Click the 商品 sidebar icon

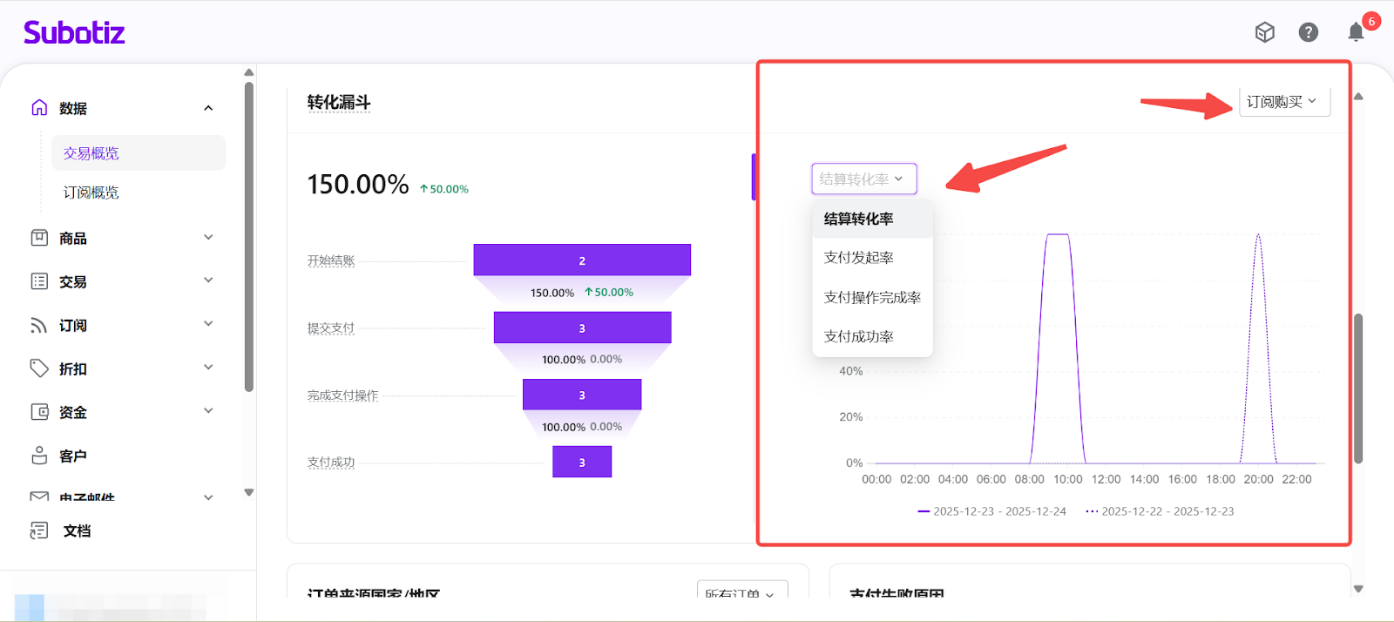39,238
